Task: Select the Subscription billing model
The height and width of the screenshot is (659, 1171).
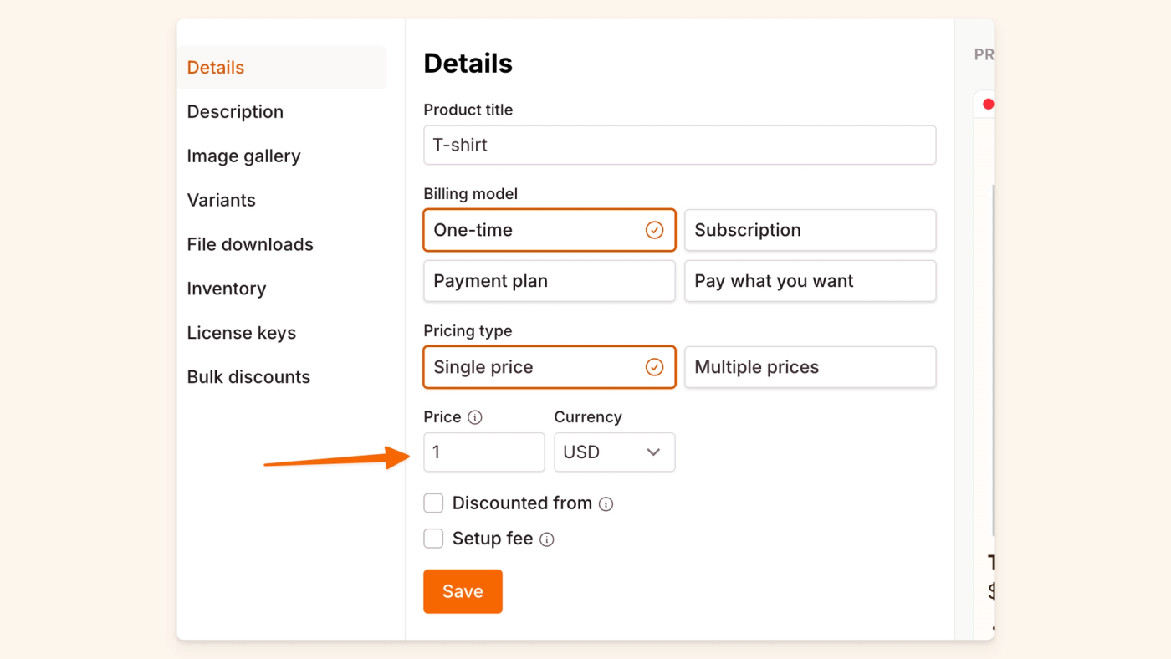Action: (x=810, y=230)
